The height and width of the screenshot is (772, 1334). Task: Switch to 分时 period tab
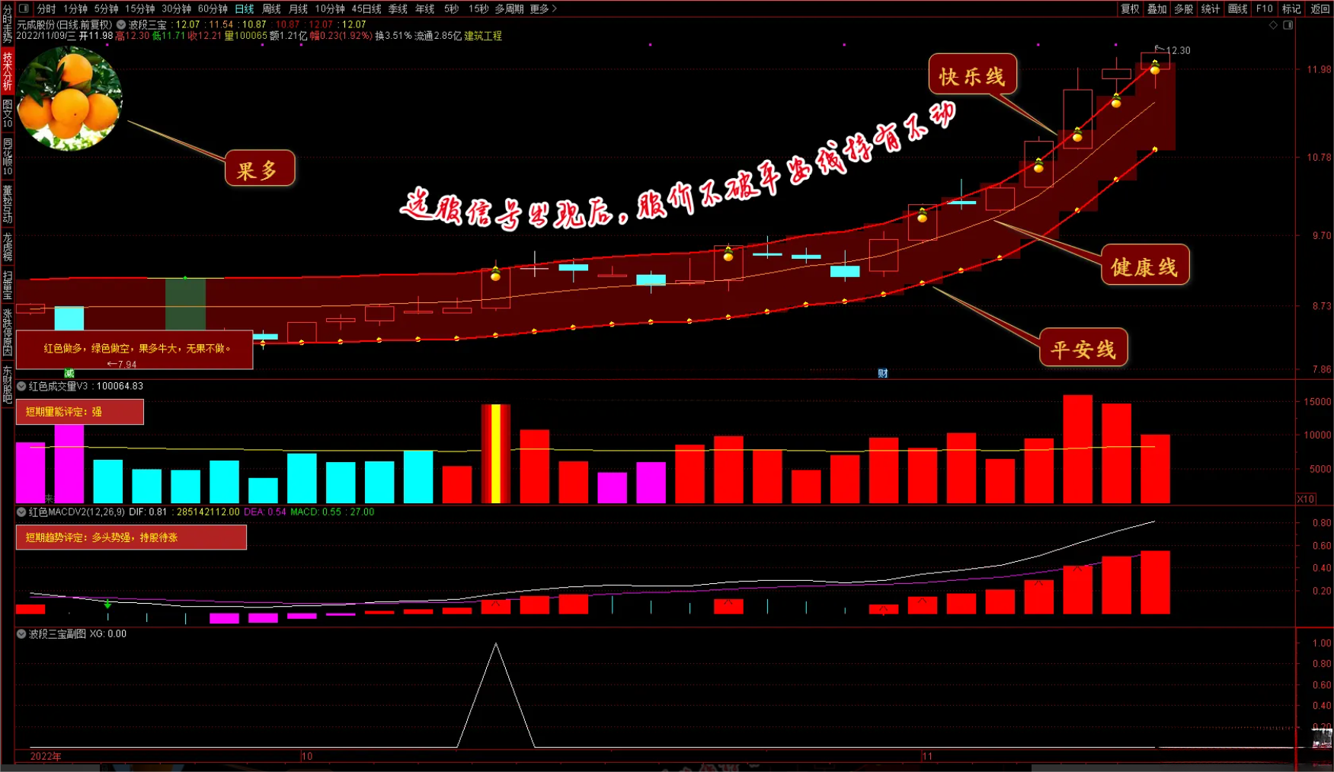pyautogui.click(x=46, y=8)
